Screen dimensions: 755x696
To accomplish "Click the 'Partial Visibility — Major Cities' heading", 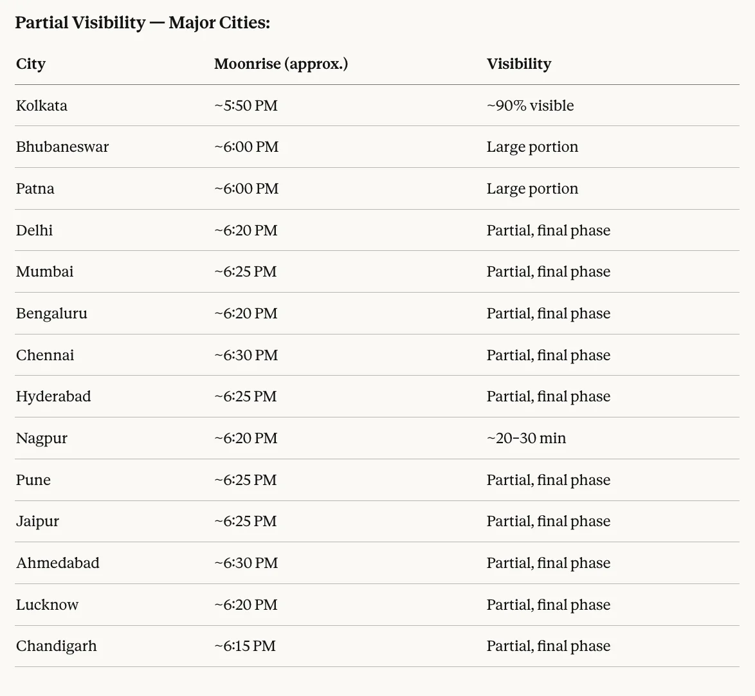I will (x=143, y=23).
